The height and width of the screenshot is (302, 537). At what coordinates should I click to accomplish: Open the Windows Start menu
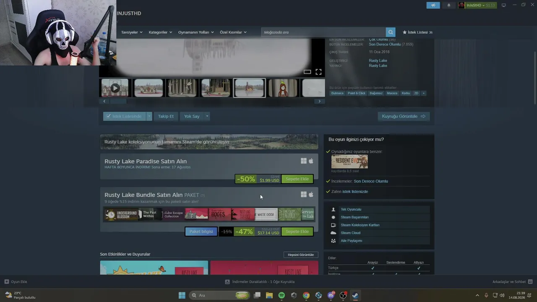(x=182, y=295)
